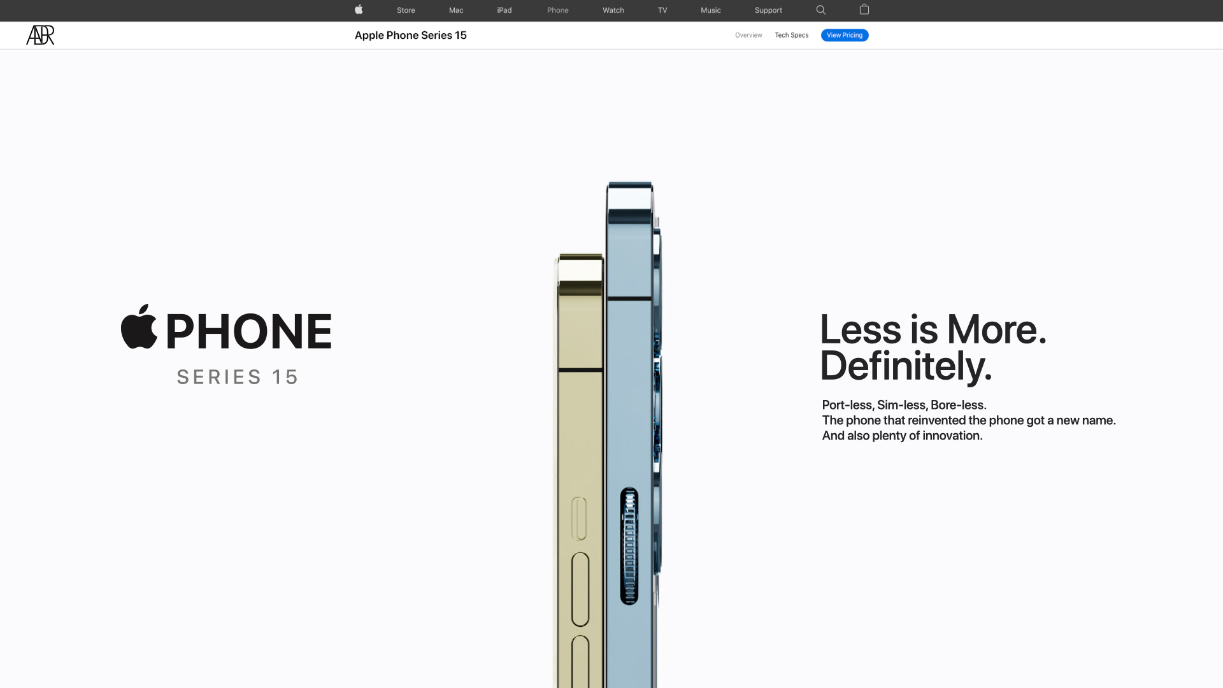This screenshot has width=1223, height=688.
Task: Click the ADR monogram logo
Action: click(40, 35)
